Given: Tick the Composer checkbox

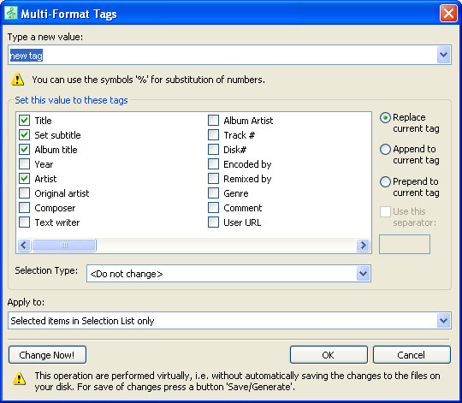Looking at the screenshot, I should [x=25, y=208].
